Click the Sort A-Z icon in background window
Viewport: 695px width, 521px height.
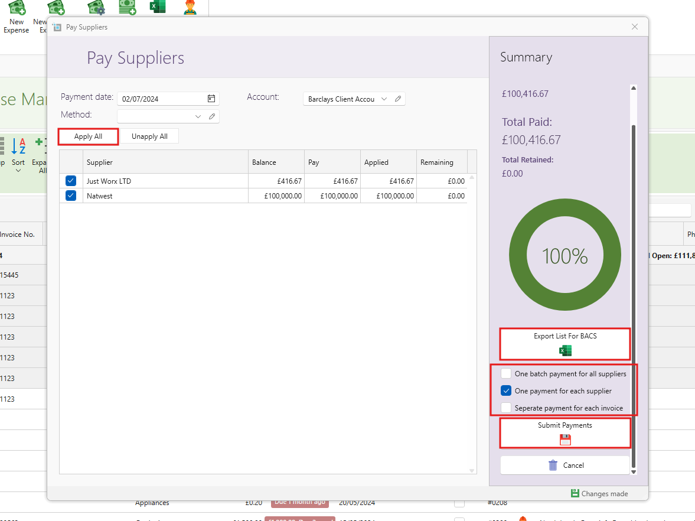click(18, 146)
